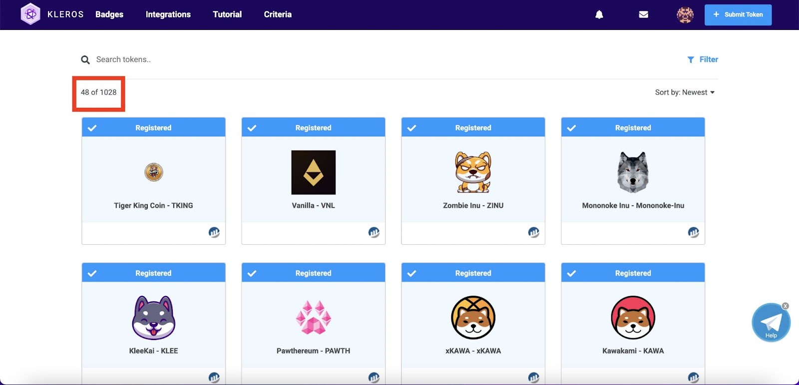
Task: Open the Integrations menu item
Action: pyautogui.click(x=168, y=14)
